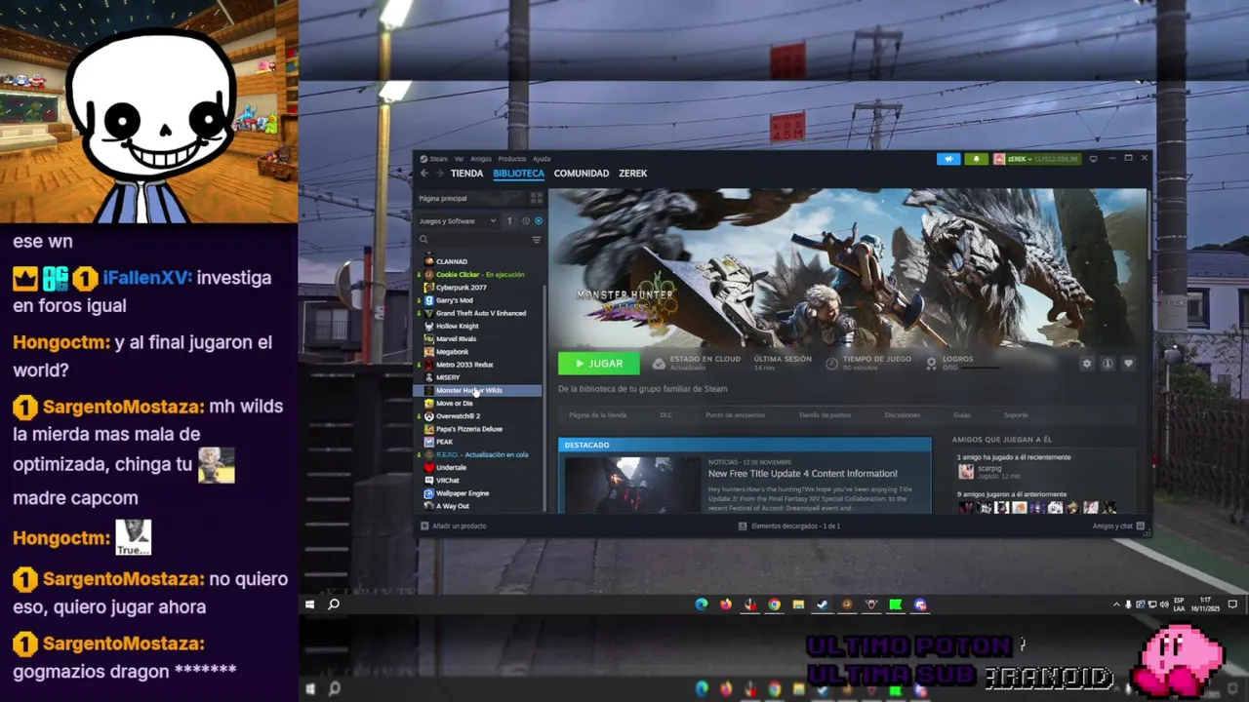Open friend scarpig's avatar
Screen dimensions: 1249x702
[966, 472]
